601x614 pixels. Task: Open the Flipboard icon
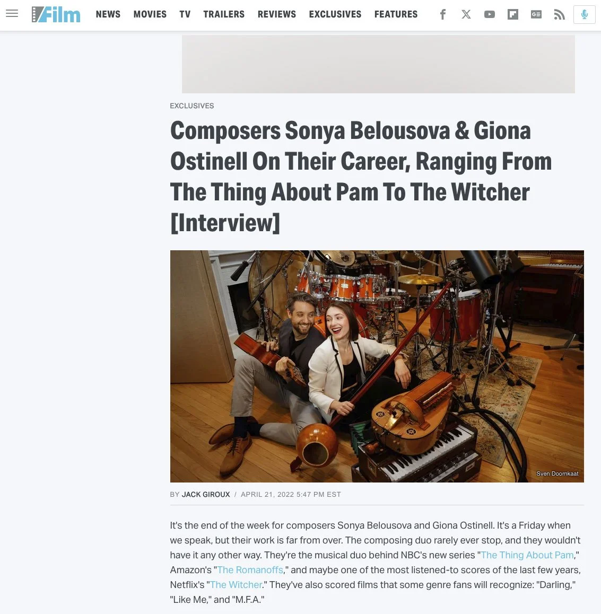pos(512,14)
